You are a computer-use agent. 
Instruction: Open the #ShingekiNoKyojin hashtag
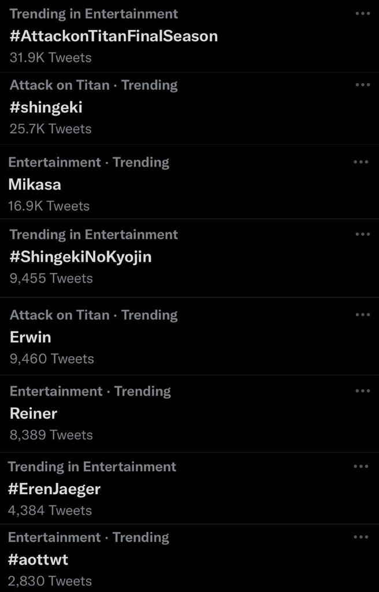click(x=81, y=257)
